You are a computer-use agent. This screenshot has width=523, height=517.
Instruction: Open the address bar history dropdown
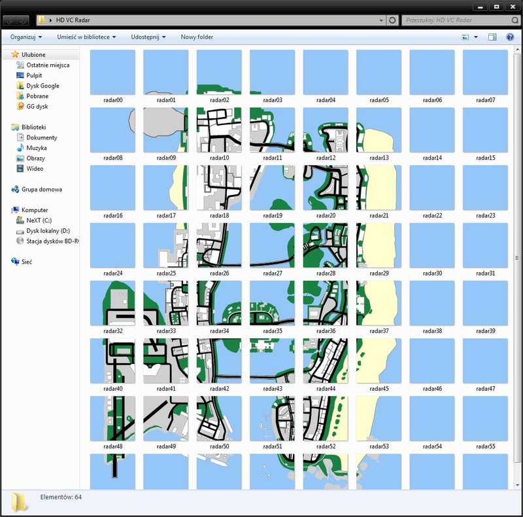click(381, 20)
